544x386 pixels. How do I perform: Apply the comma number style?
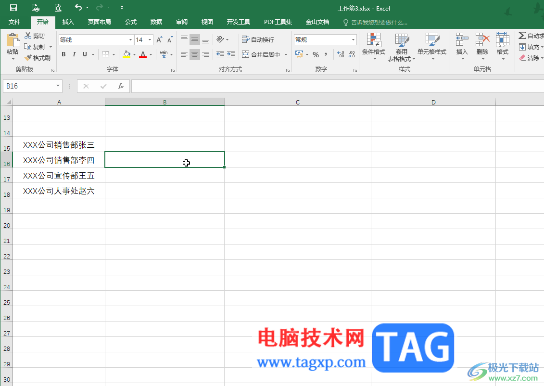(326, 54)
